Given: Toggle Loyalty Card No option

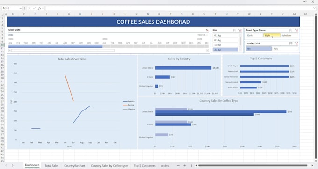Looking at the screenshot, I should coord(259,49).
